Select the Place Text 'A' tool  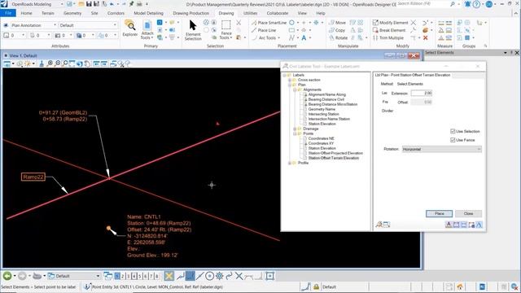(x=304, y=38)
